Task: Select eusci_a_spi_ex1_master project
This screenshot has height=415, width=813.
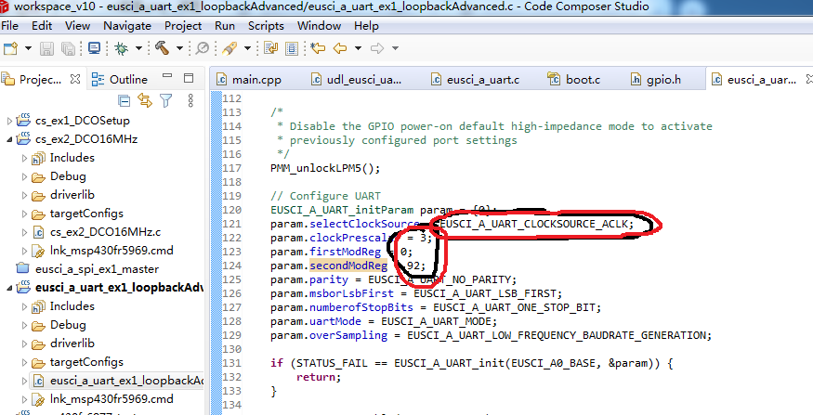Action: pyautogui.click(x=97, y=269)
